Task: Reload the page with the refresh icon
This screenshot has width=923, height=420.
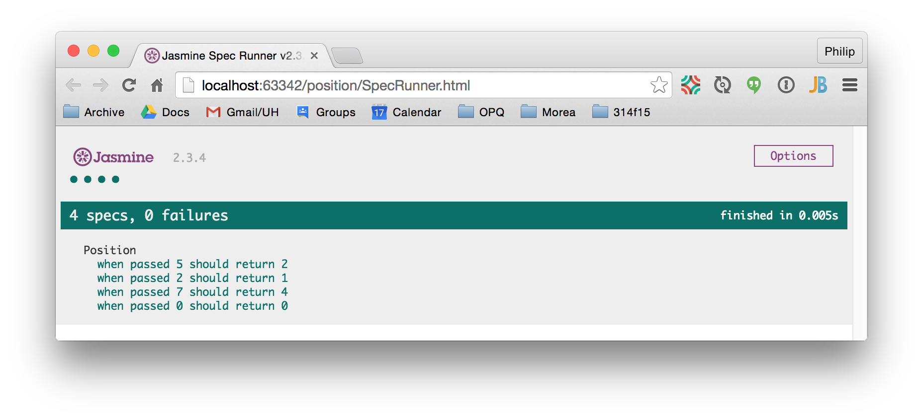Action: 129,85
